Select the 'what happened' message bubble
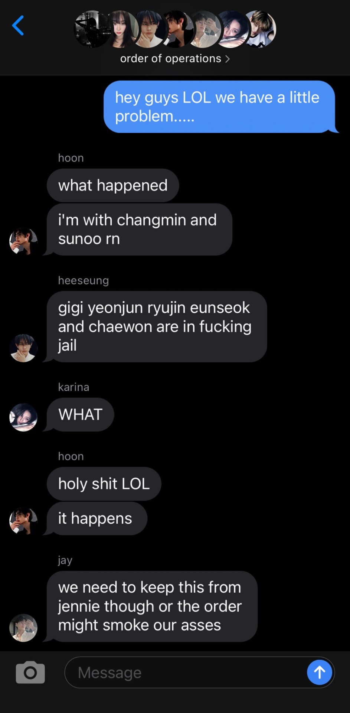The height and width of the screenshot is (713, 350). pos(113,185)
